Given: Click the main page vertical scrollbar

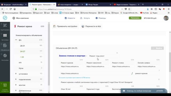Looking at the screenshot, I should [x=170, y=62].
